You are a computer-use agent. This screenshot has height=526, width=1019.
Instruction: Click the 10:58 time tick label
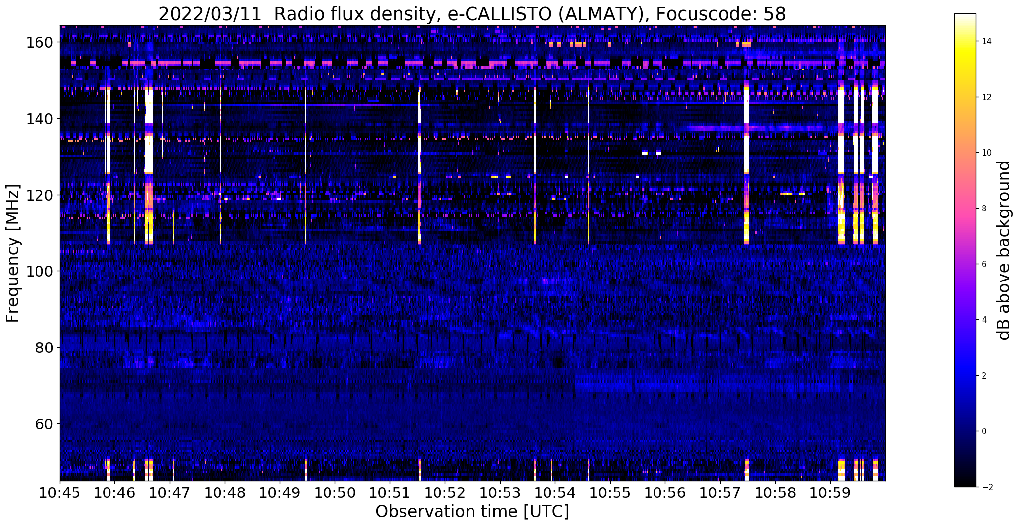tap(775, 493)
